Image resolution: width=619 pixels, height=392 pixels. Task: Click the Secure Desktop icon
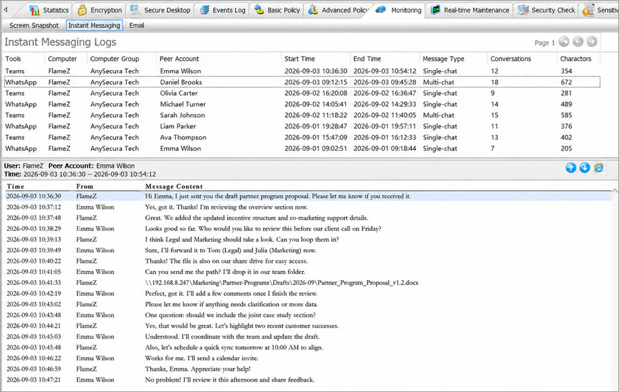(135, 10)
